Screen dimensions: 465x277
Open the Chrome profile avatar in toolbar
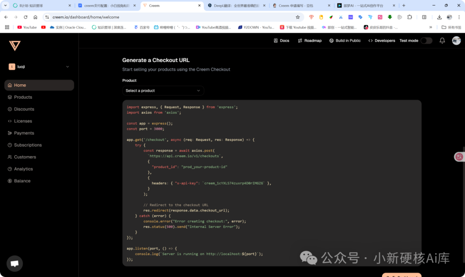point(449,17)
